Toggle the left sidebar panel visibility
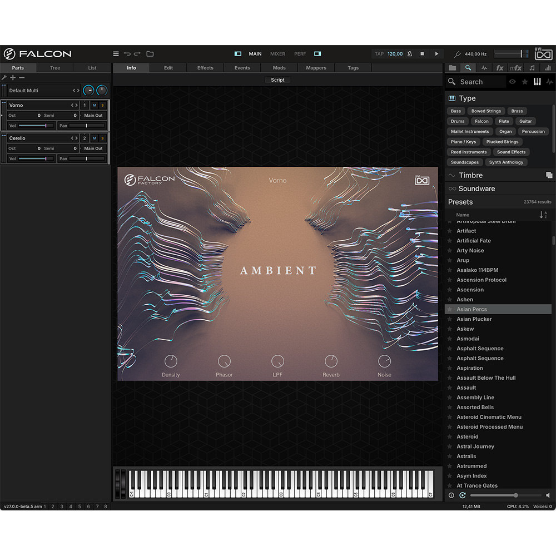 (237, 54)
